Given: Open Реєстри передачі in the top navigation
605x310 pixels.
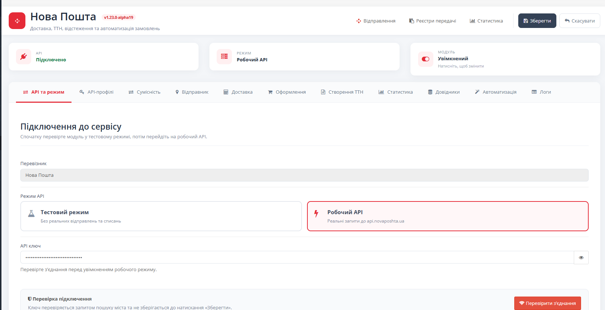Looking at the screenshot, I should tap(433, 21).
